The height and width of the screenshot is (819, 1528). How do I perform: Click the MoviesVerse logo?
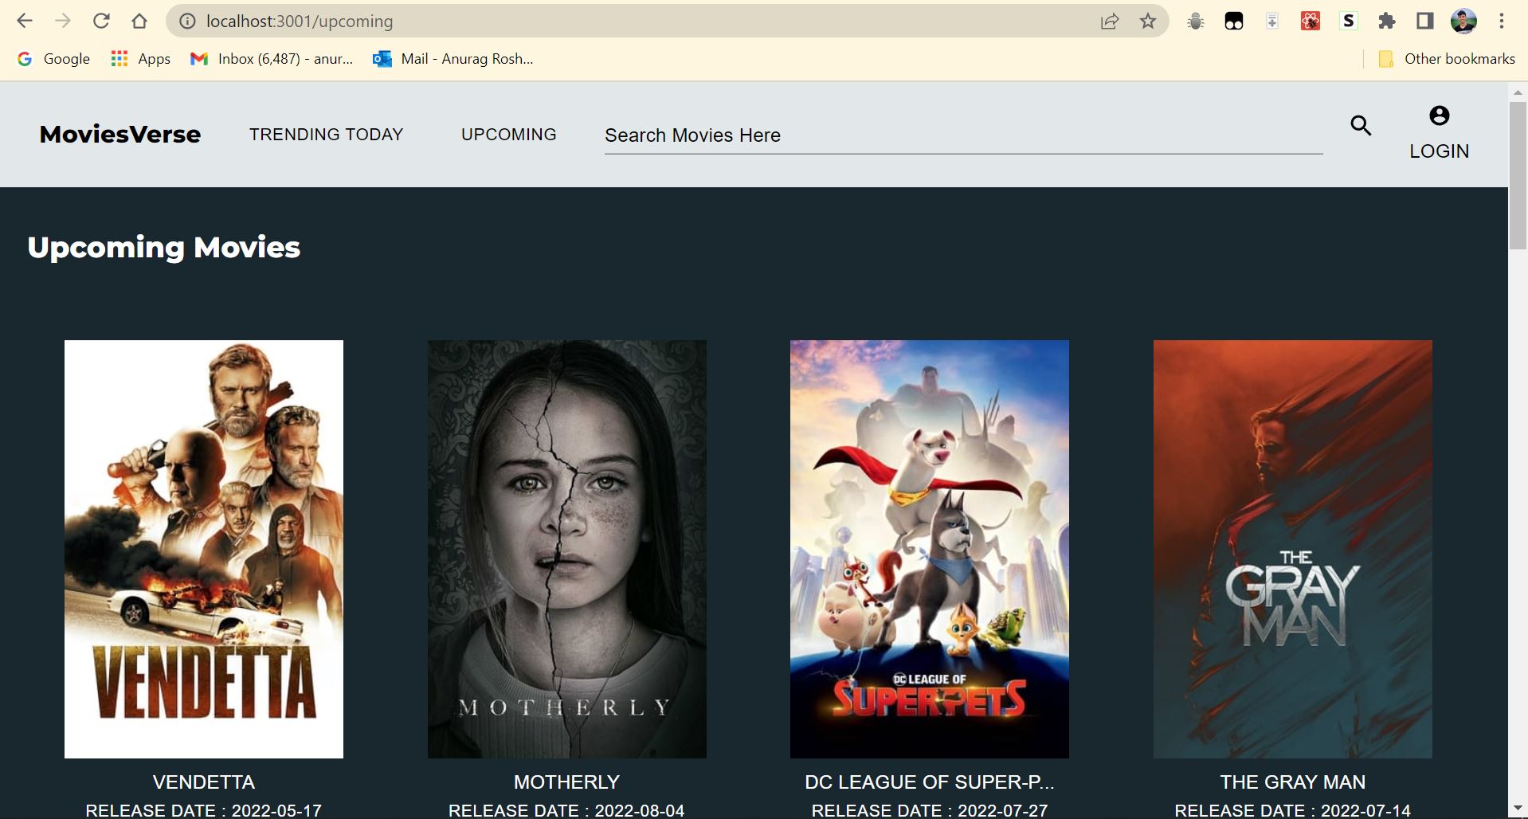click(120, 134)
